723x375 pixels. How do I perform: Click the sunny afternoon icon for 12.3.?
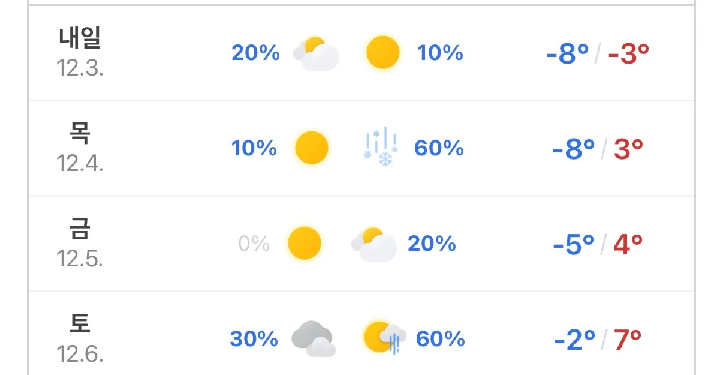[x=382, y=52]
